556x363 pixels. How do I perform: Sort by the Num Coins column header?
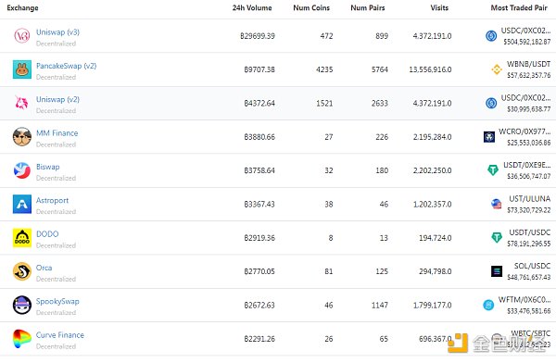311,7
